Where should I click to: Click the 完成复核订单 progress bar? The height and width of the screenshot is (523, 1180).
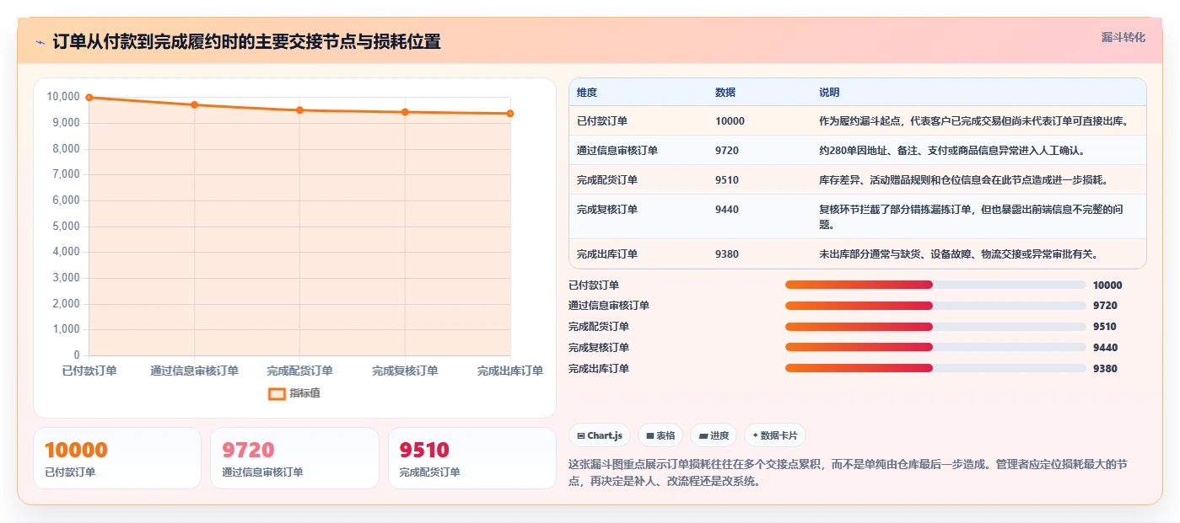(x=935, y=347)
